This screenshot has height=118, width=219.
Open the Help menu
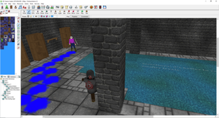(42, 4)
